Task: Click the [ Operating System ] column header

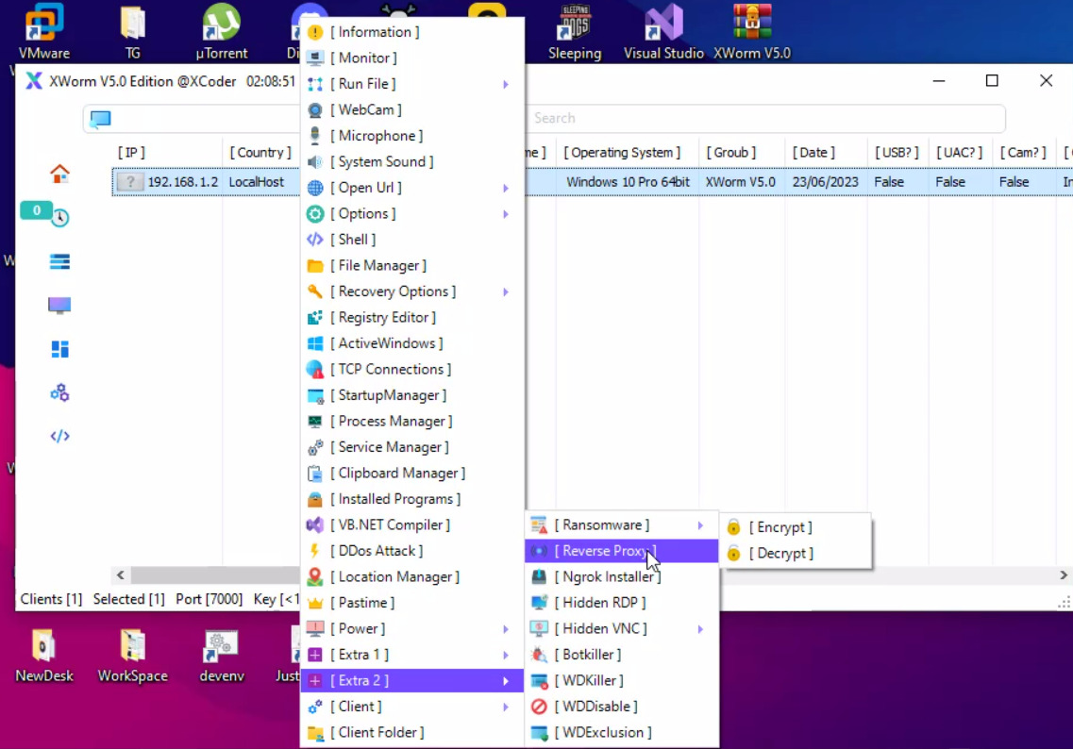Action: (x=622, y=153)
